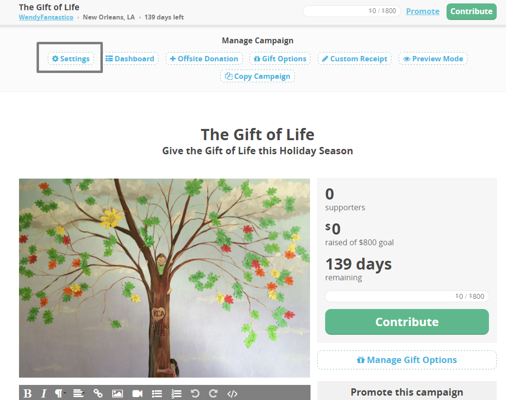The image size is (506, 400).
Task: Click the WendyFantastico profile link
Action: pyautogui.click(x=46, y=18)
